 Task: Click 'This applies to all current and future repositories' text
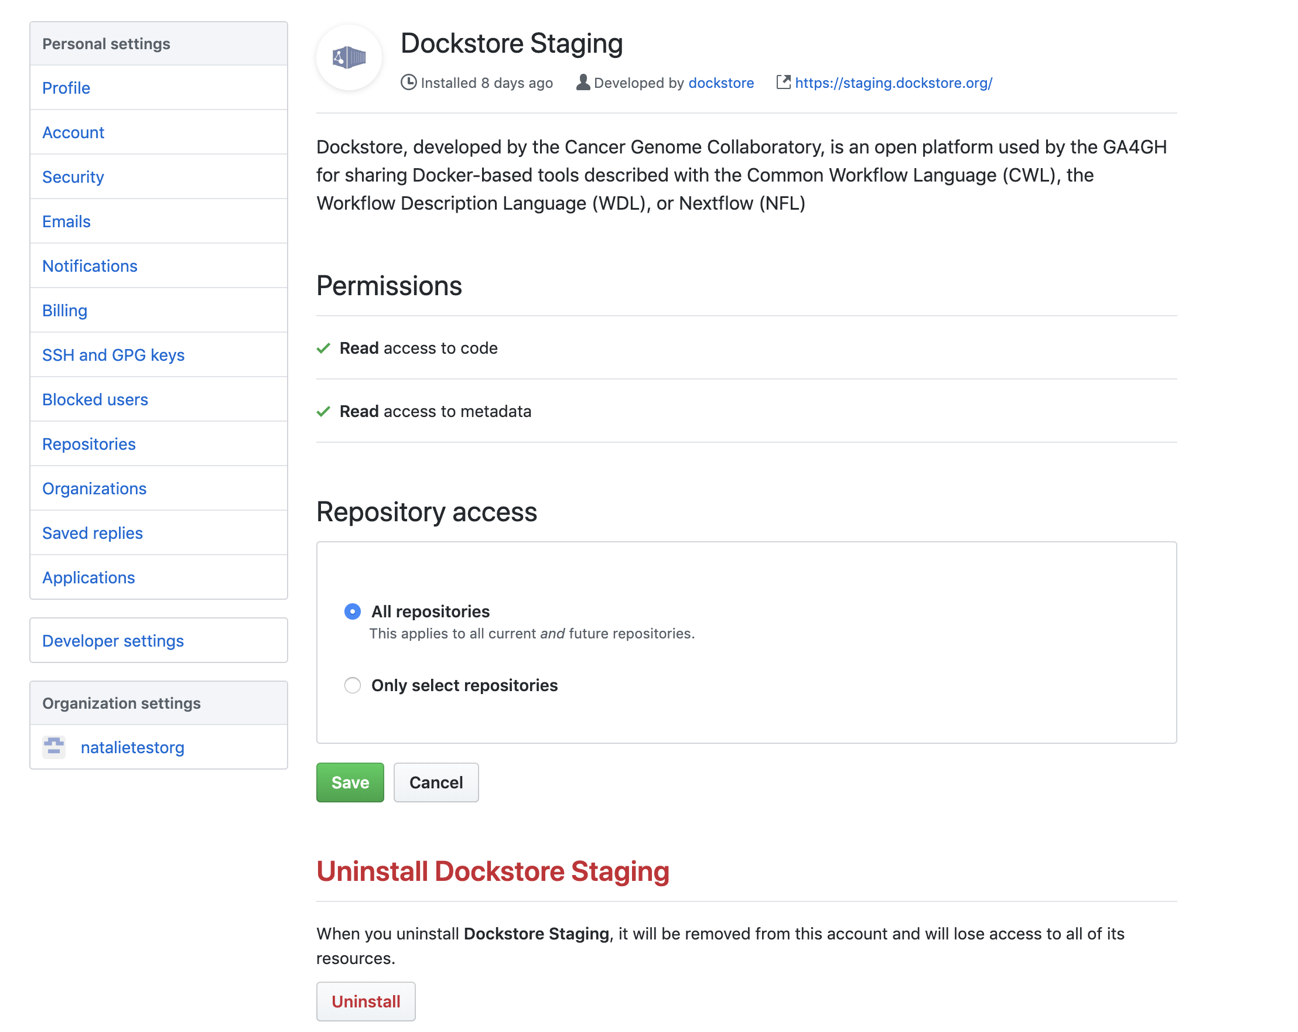point(532,633)
